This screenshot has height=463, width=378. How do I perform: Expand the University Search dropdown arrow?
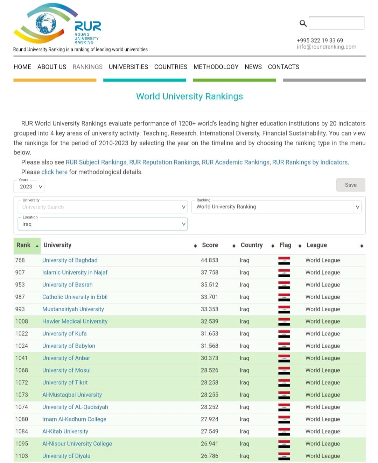(x=184, y=207)
